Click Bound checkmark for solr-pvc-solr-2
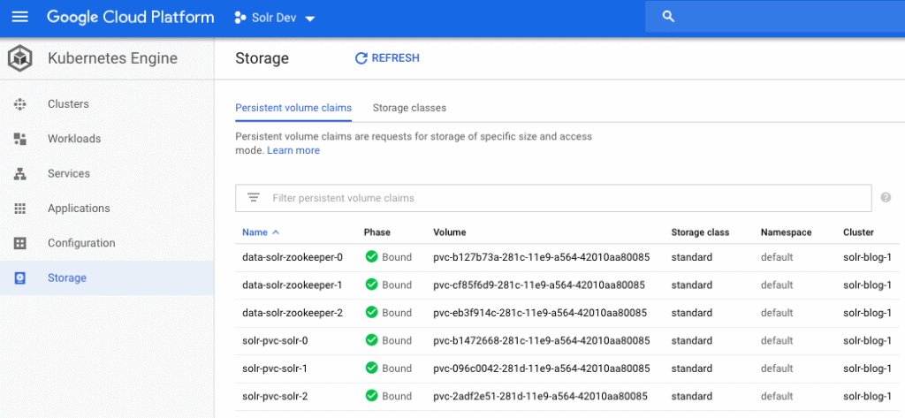This screenshot has width=905, height=418. [x=372, y=396]
